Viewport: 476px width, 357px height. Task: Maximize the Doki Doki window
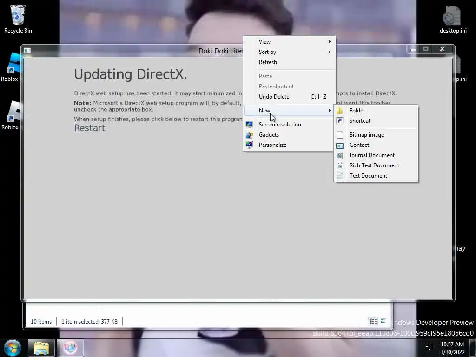pos(426,49)
